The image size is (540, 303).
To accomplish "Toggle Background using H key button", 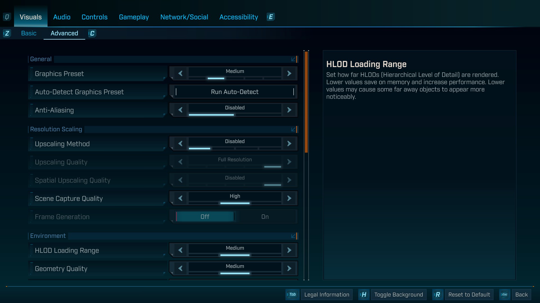I will [x=364, y=295].
